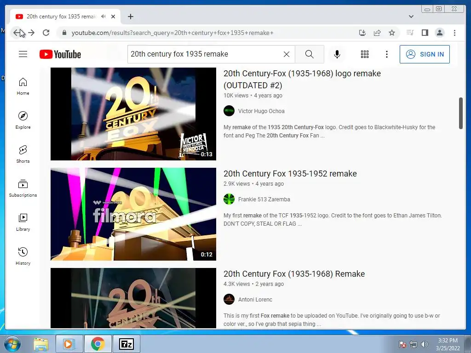The width and height of the screenshot is (471, 353).
Task: Go to the YouTube logo homepage
Action: [x=60, y=54]
